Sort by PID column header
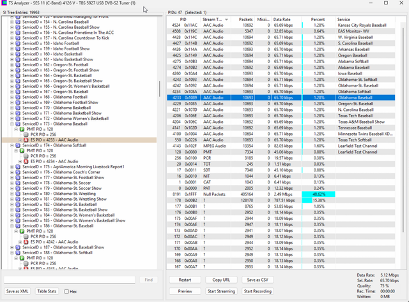409x302 pixels. 183,20
